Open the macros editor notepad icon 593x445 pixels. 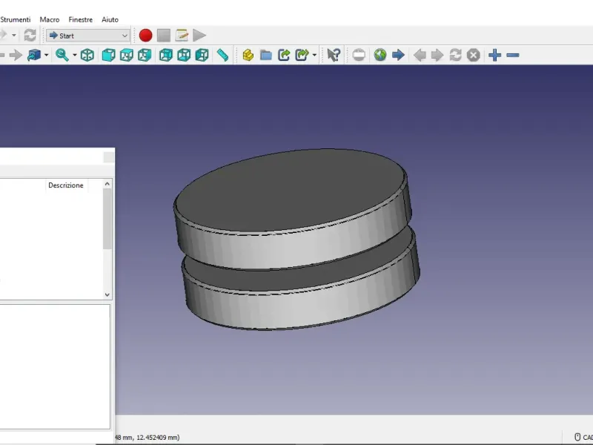tap(182, 36)
